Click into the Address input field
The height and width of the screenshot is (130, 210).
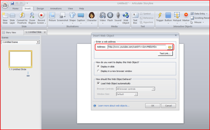click(x=136, y=47)
